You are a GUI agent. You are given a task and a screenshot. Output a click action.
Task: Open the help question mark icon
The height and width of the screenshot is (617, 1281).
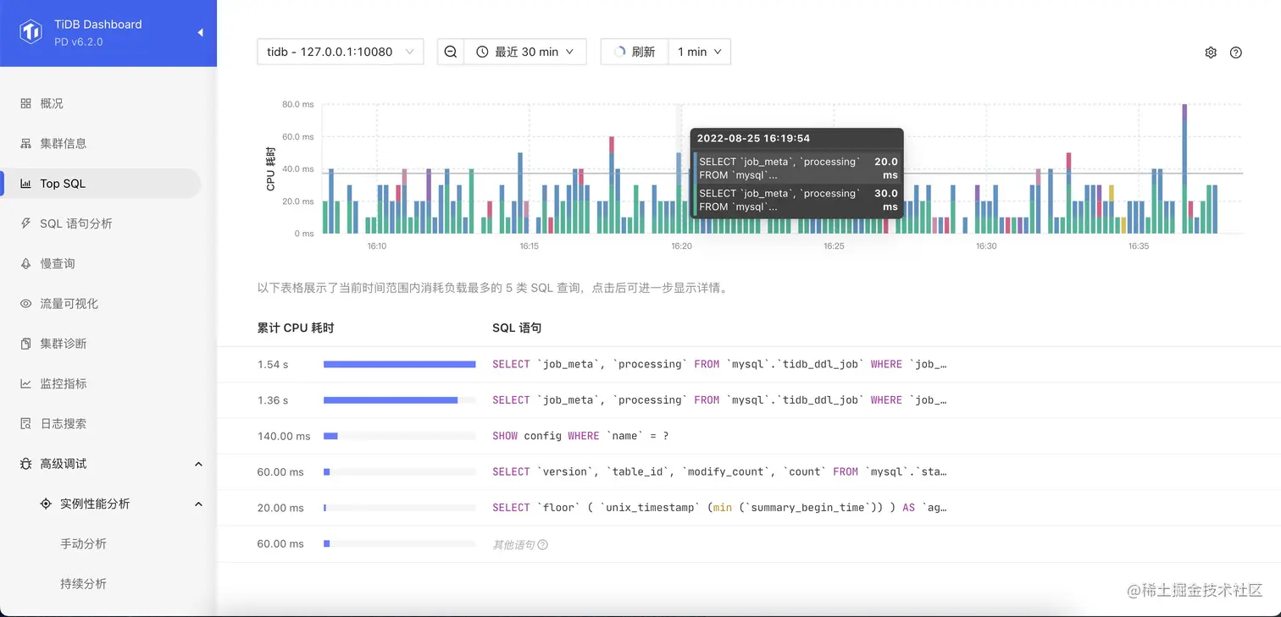coord(1236,52)
